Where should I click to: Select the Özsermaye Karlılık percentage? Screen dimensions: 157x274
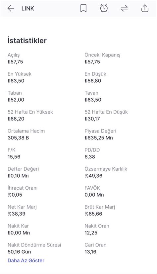[x=94, y=176]
